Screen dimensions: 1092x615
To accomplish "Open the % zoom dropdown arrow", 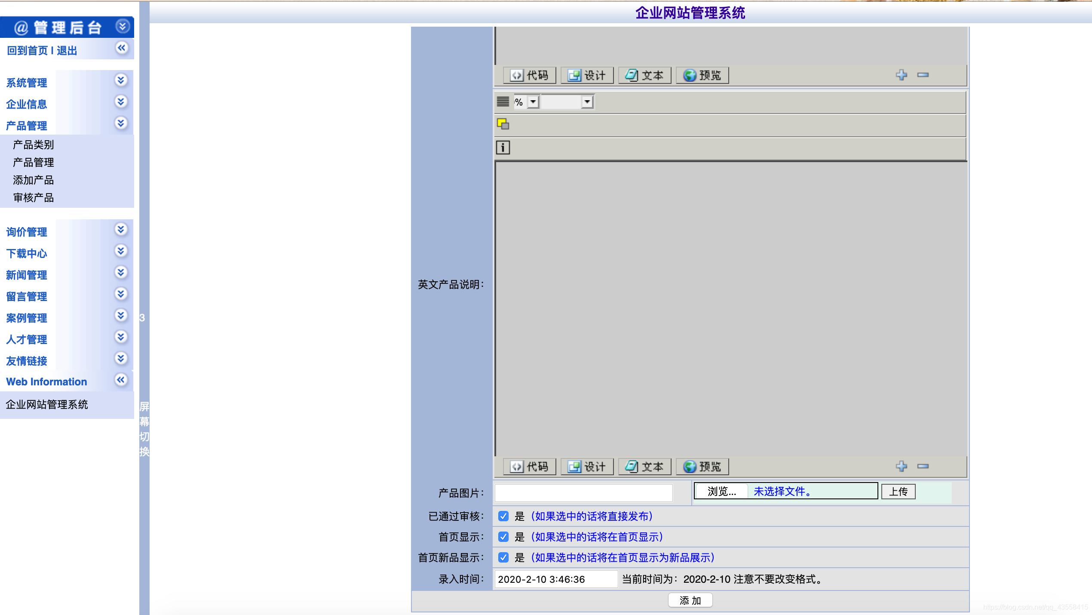I will tap(533, 102).
